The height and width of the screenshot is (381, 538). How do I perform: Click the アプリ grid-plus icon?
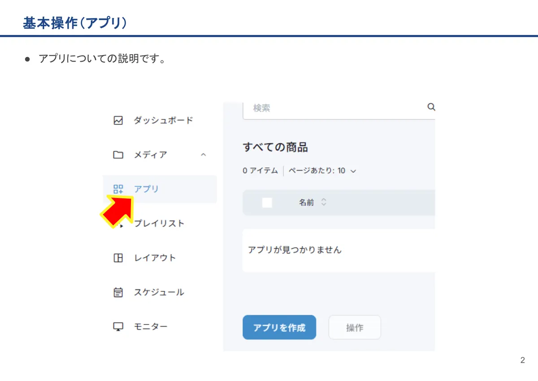pos(118,189)
